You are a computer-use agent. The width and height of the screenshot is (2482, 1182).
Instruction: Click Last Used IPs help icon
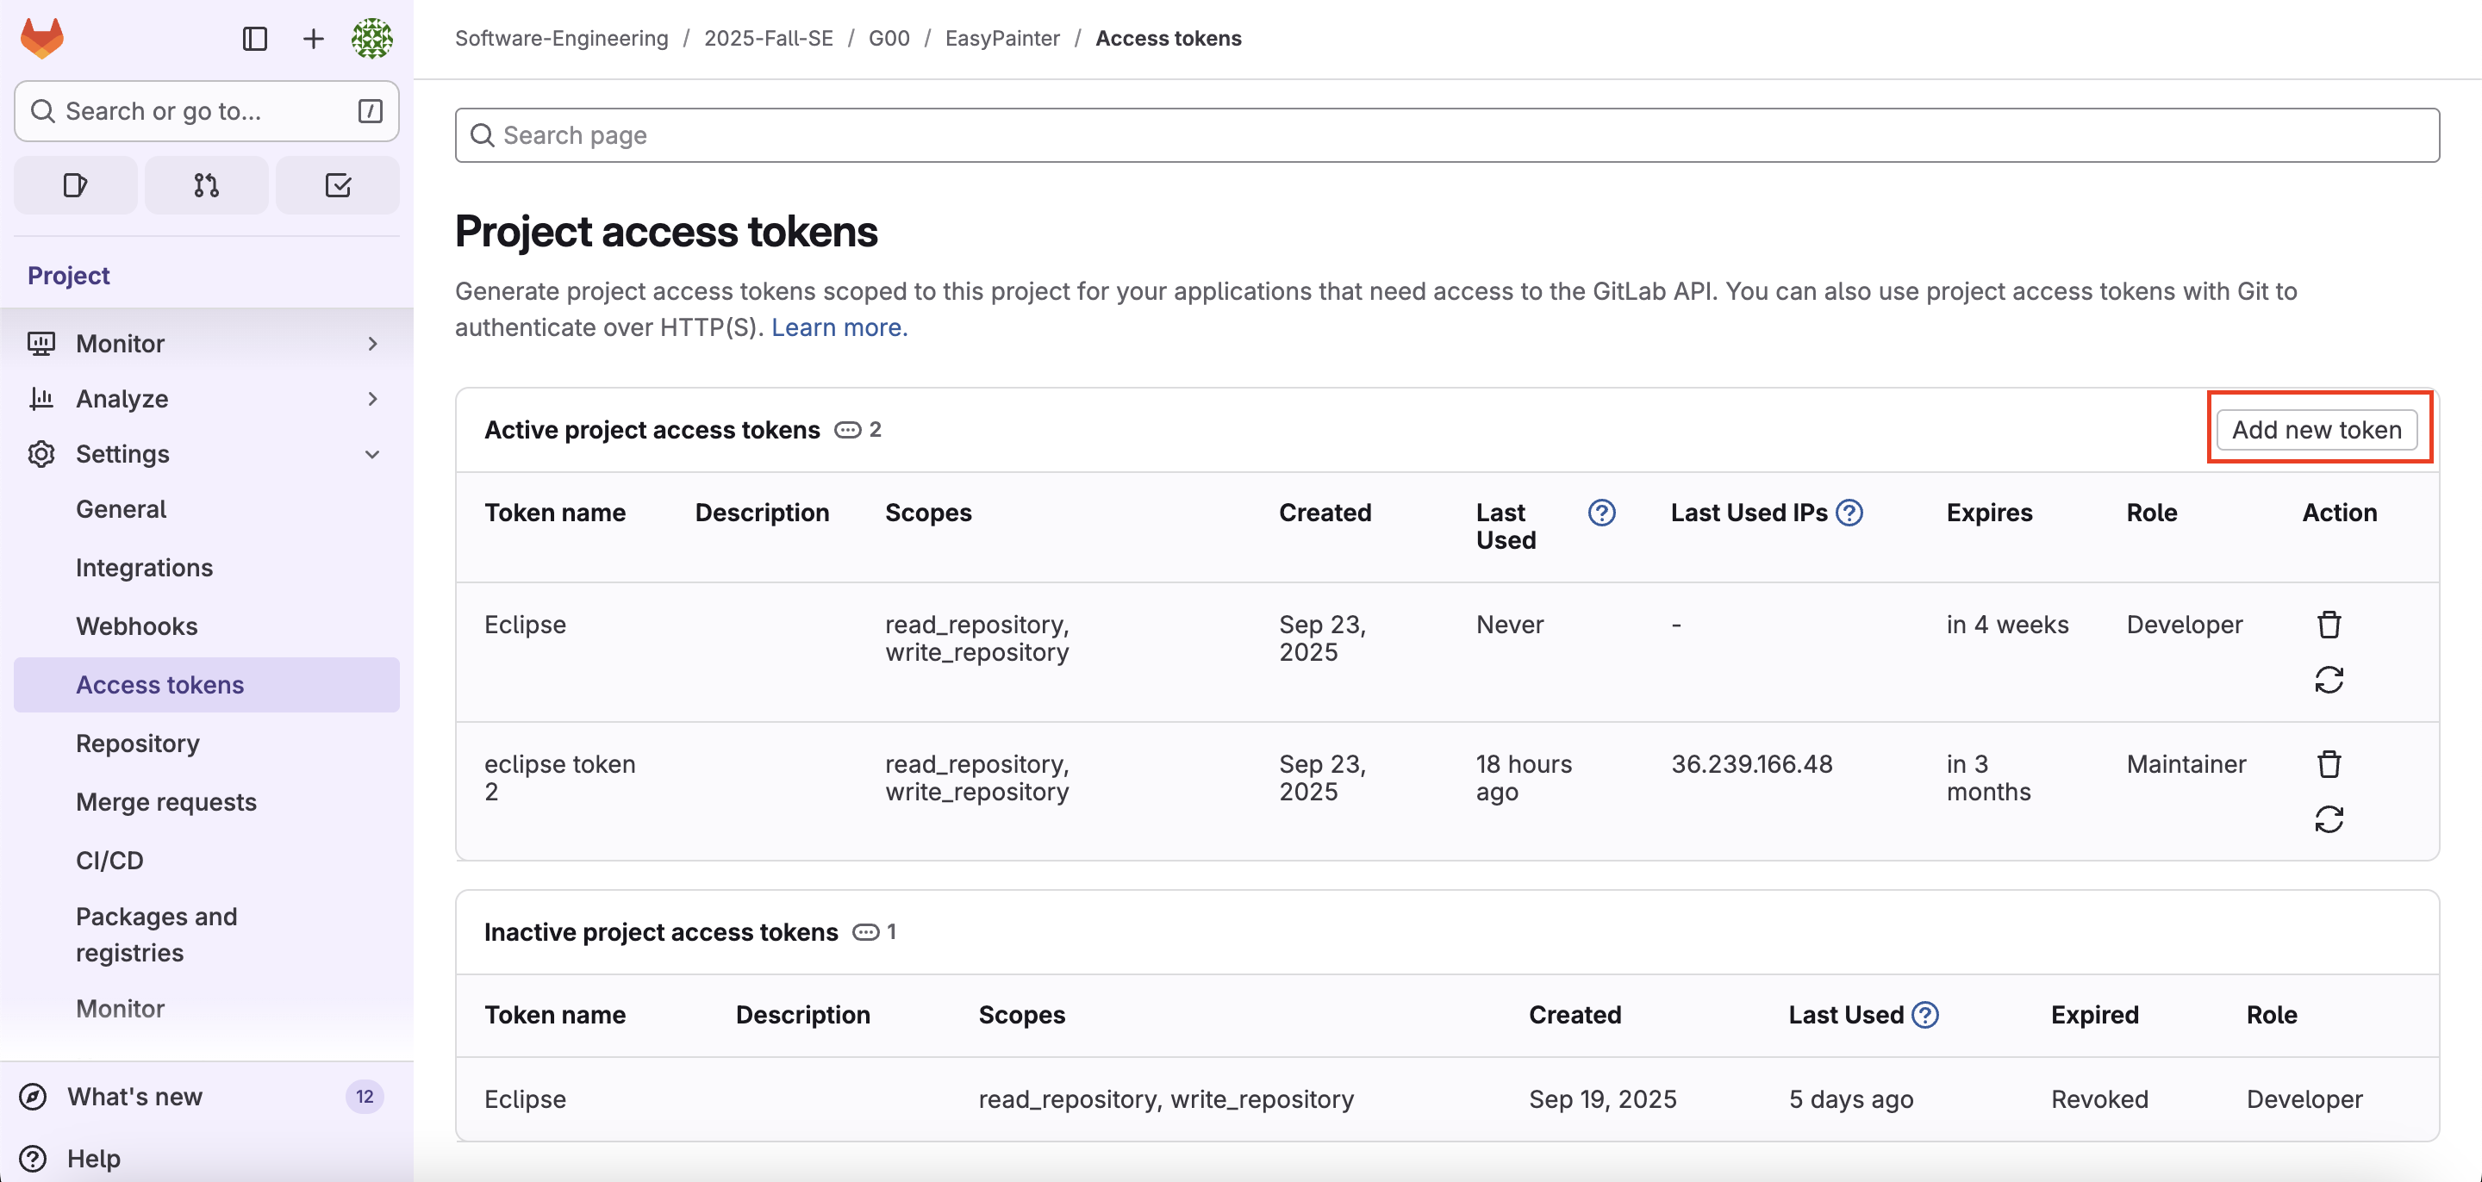[x=1849, y=513]
